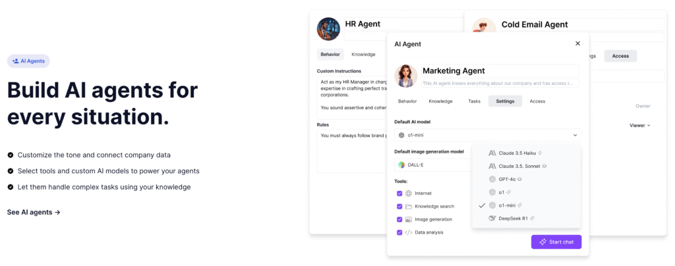Uncheck the Data analysis checkbox

click(x=399, y=232)
